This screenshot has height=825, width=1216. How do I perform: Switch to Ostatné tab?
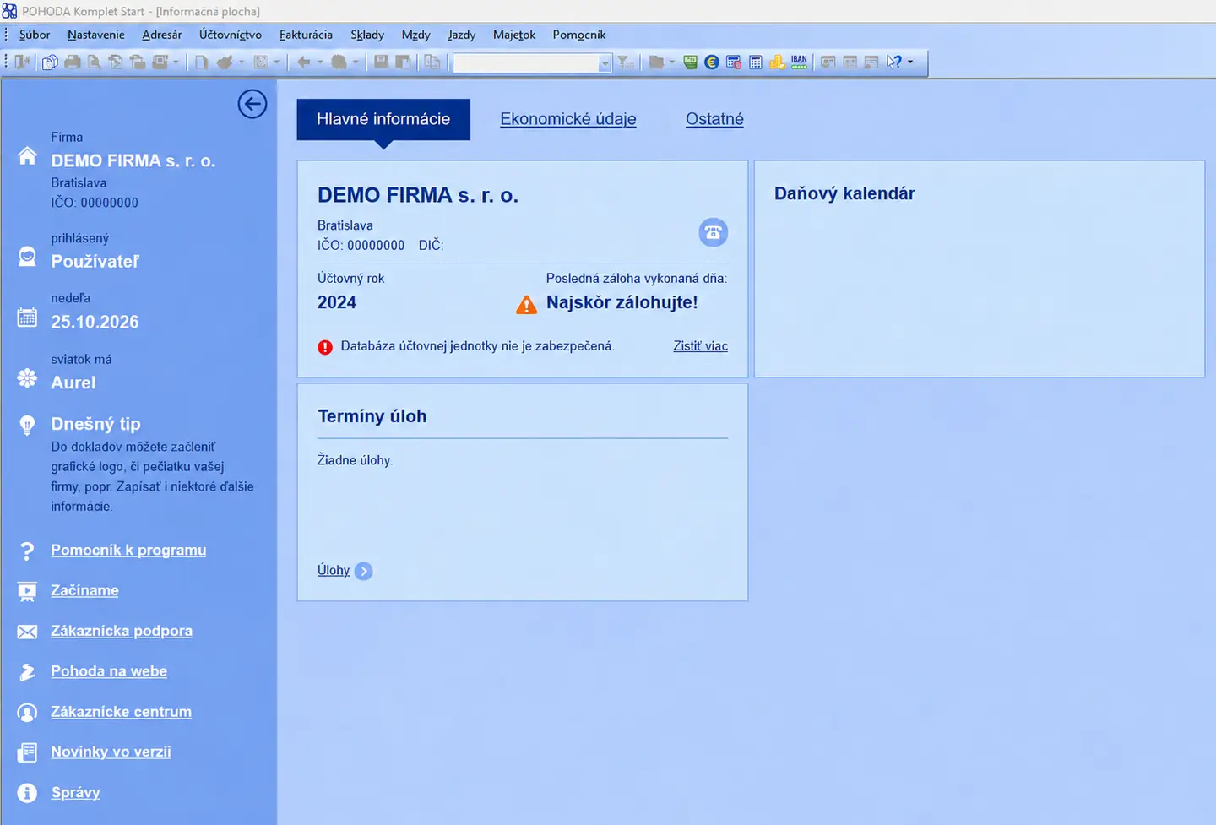(714, 119)
